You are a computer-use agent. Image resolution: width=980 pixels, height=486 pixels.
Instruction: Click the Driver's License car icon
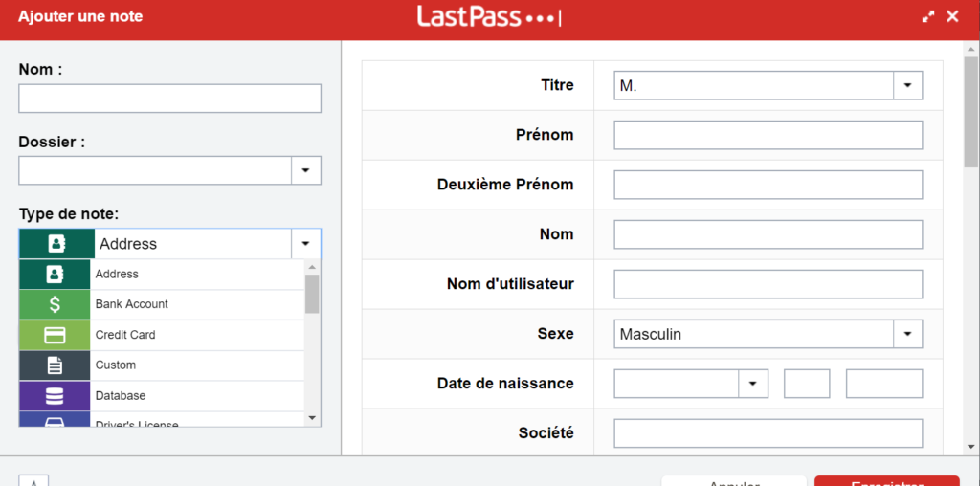[55, 420]
